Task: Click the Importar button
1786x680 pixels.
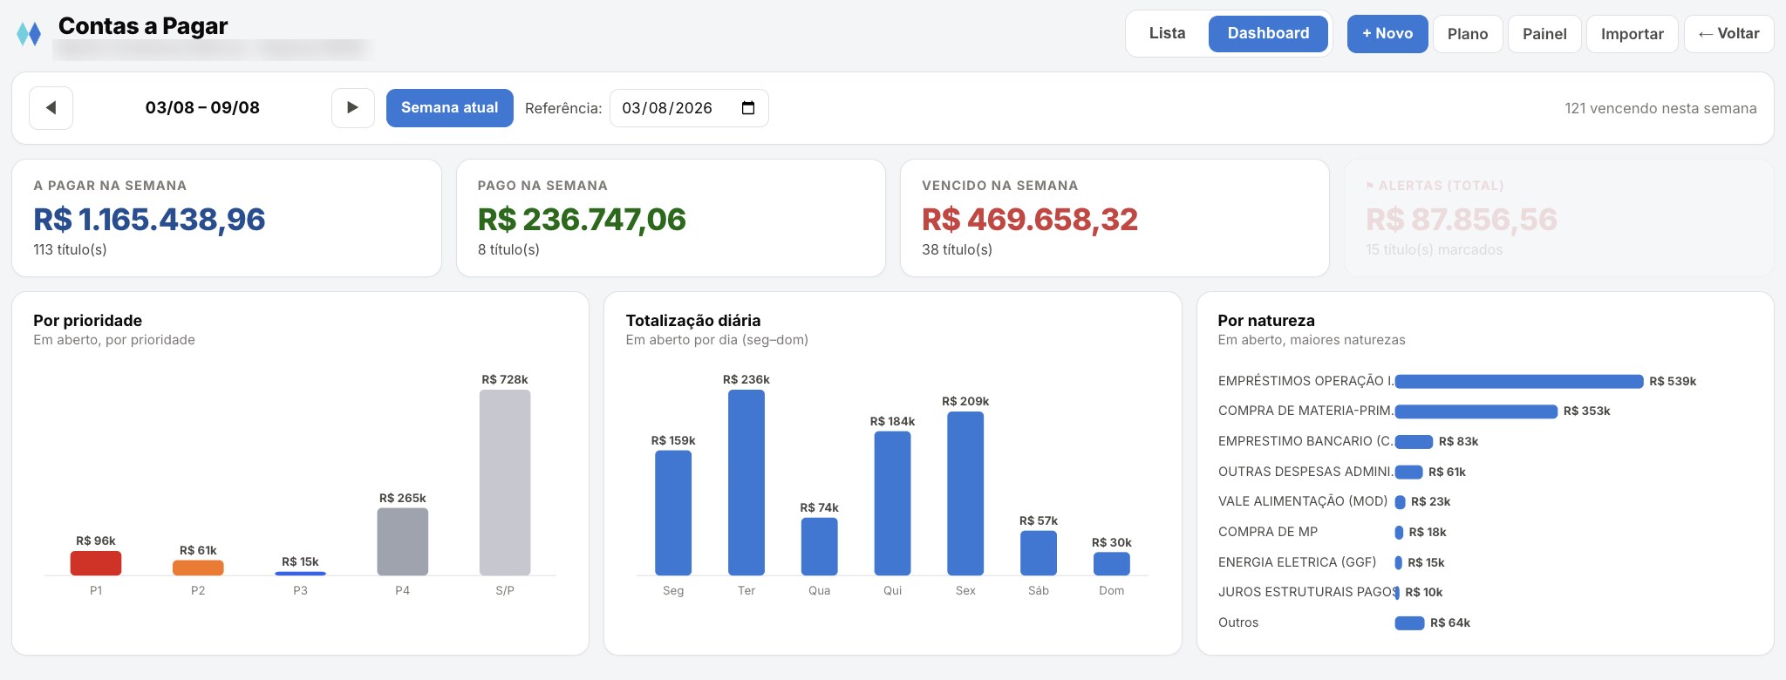Action: tap(1632, 34)
